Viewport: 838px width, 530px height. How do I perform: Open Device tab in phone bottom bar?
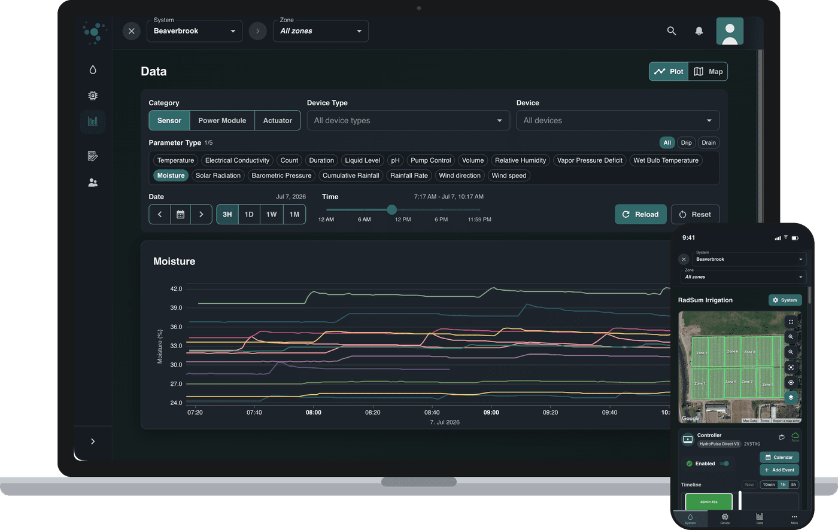pos(725,519)
